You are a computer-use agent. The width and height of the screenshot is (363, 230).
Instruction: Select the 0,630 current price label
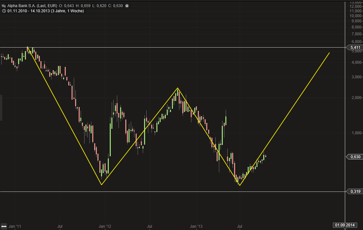point(355,157)
